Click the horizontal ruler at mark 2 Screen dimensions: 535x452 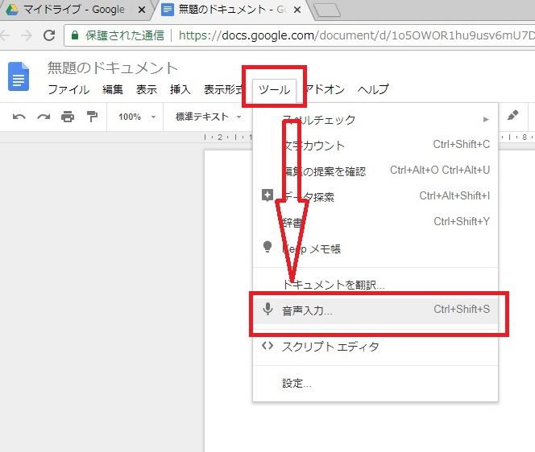point(220,137)
